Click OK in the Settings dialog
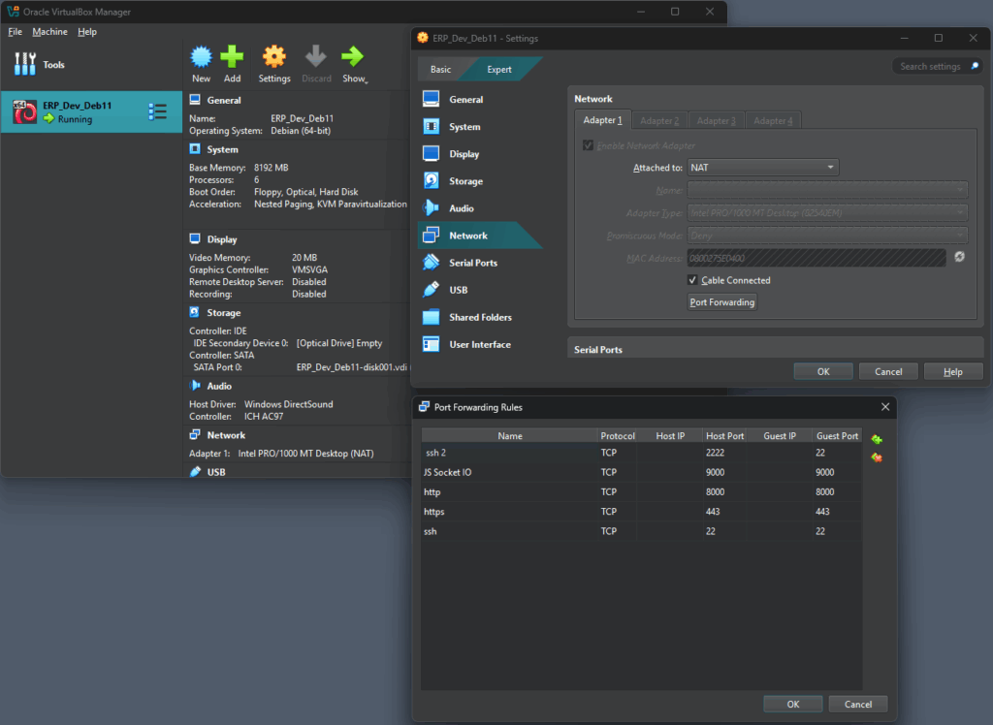The image size is (993, 725). click(x=823, y=371)
